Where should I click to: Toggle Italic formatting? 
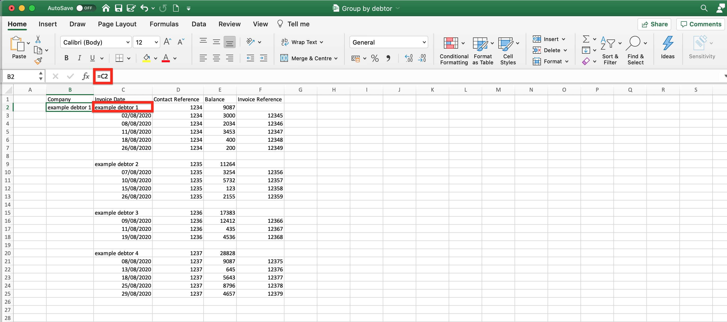pos(80,58)
